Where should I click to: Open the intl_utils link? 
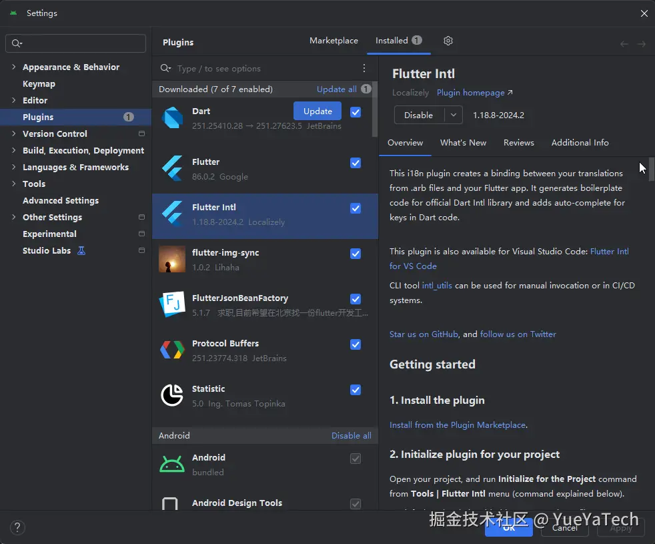pos(437,286)
